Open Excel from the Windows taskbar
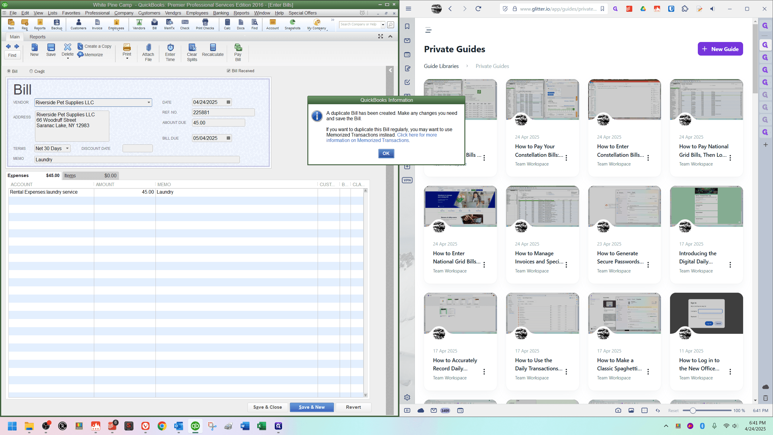Screen dimensions: 773x435 point(261,426)
